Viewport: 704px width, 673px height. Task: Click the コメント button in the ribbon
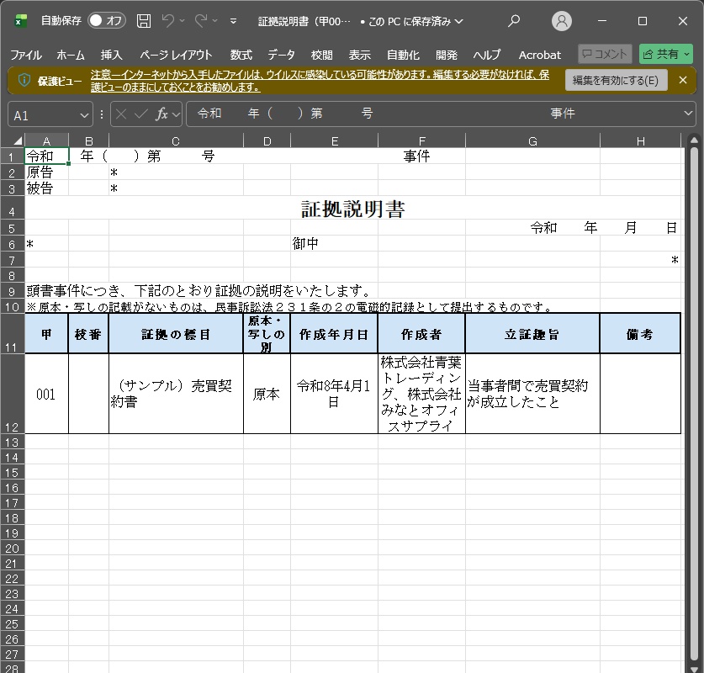pyautogui.click(x=604, y=54)
